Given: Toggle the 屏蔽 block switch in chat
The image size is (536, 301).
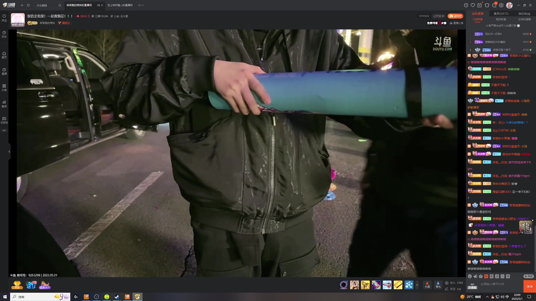Looking at the screenshot, I should click(528, 276).
